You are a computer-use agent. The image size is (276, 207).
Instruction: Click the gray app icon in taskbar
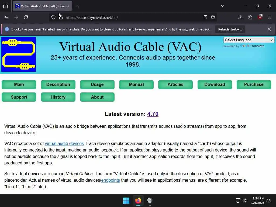coord(150,201)
